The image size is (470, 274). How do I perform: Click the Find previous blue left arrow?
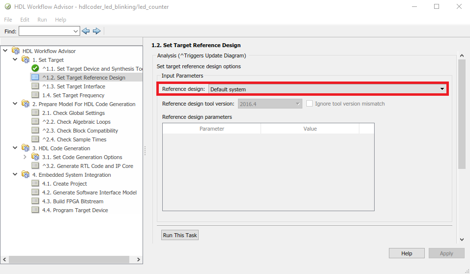pyautogui.click(x=86, y=31)
